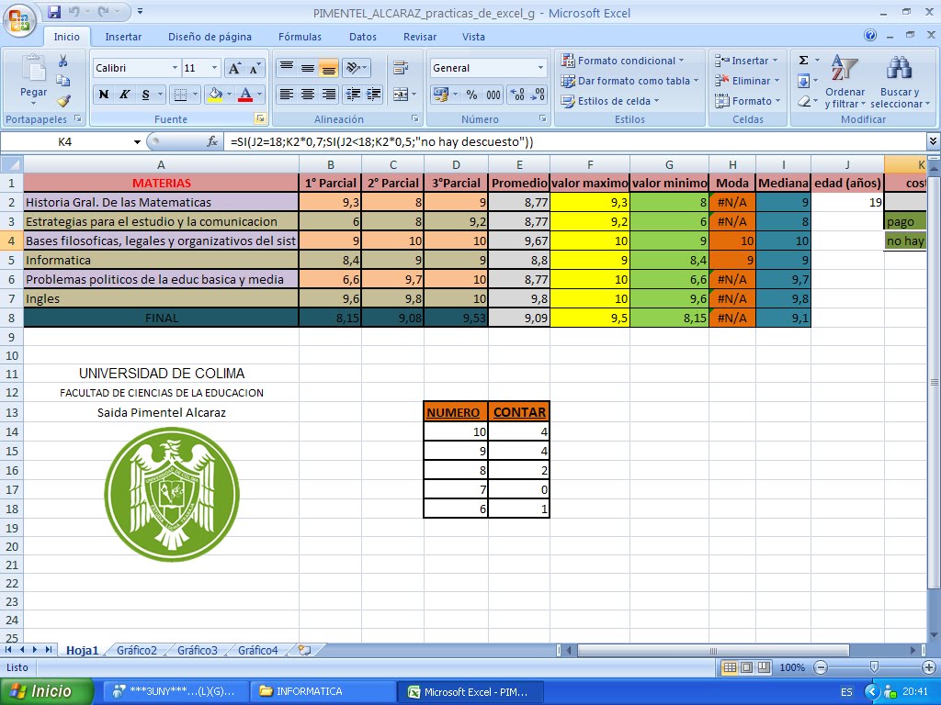Apply underline with the Subrayado icon
Viewport: 941px width, 705px height.
pos(145,94)
